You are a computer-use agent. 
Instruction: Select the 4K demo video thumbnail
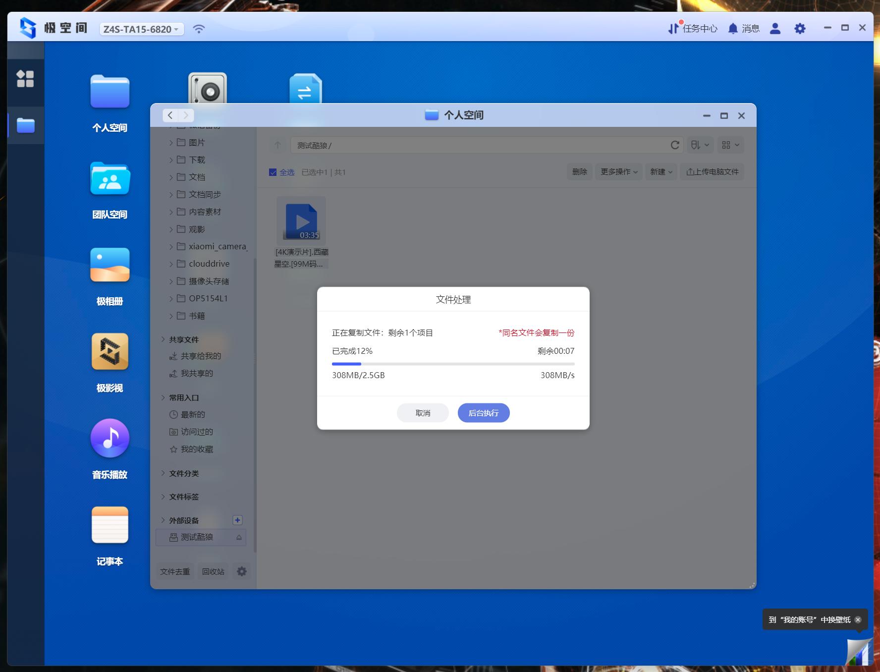[x=301, y=221]
